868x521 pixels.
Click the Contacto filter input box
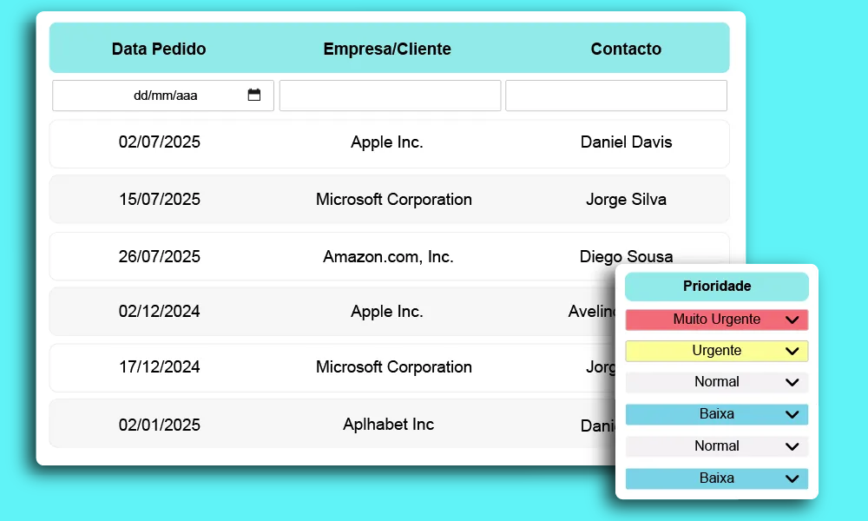[615, 96]
